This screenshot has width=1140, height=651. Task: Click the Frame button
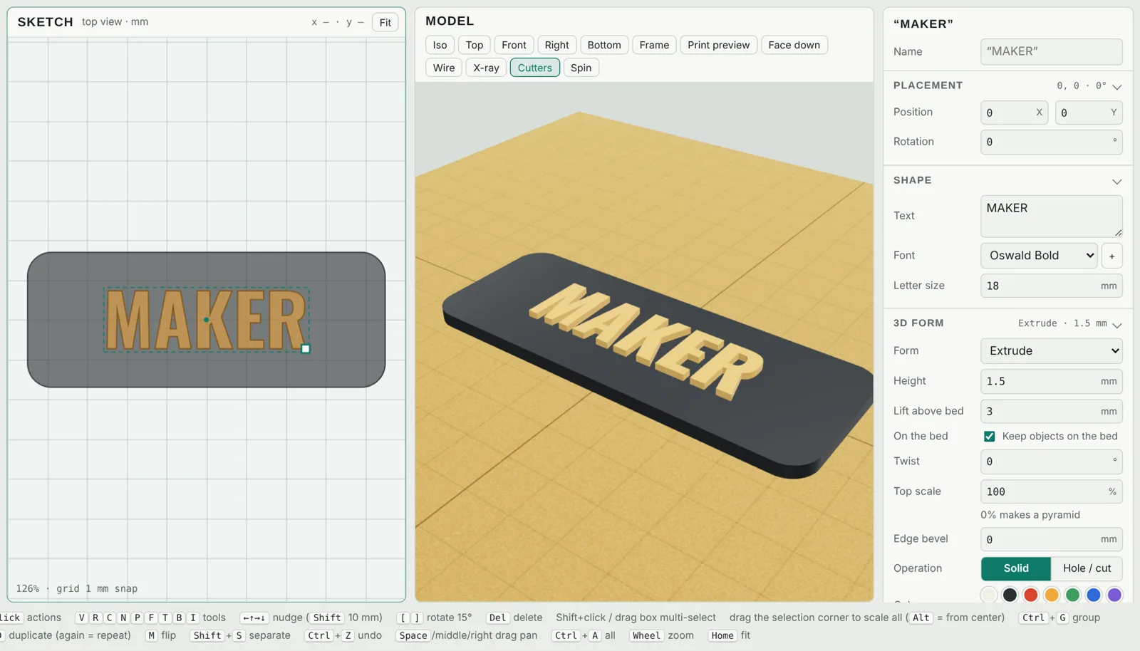654,45
